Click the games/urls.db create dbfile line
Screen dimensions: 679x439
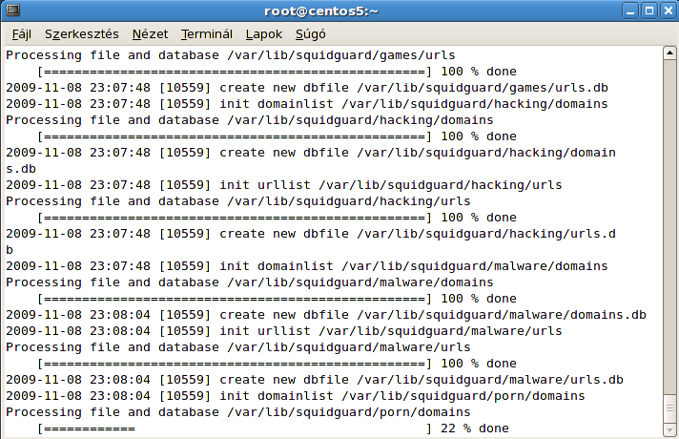pyautogui.click(x=307, y=88)
